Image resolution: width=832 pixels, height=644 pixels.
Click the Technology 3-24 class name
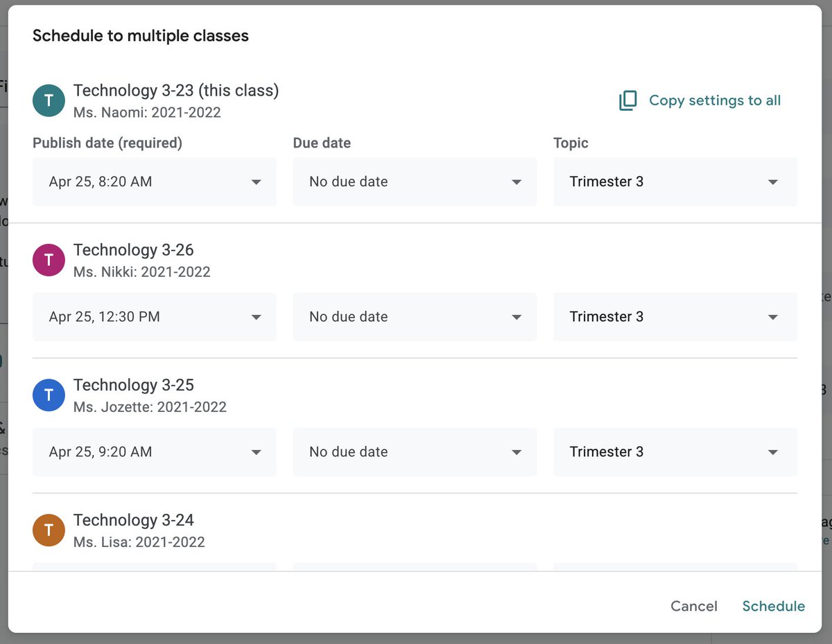(x=134, y=520)
